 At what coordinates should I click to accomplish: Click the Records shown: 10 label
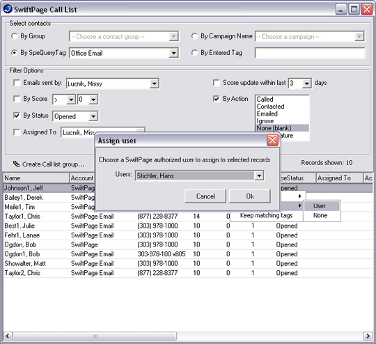click(327, 163)
